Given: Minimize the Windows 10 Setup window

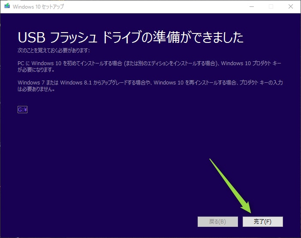Looking at the screenshot, I should click(251, 7).
